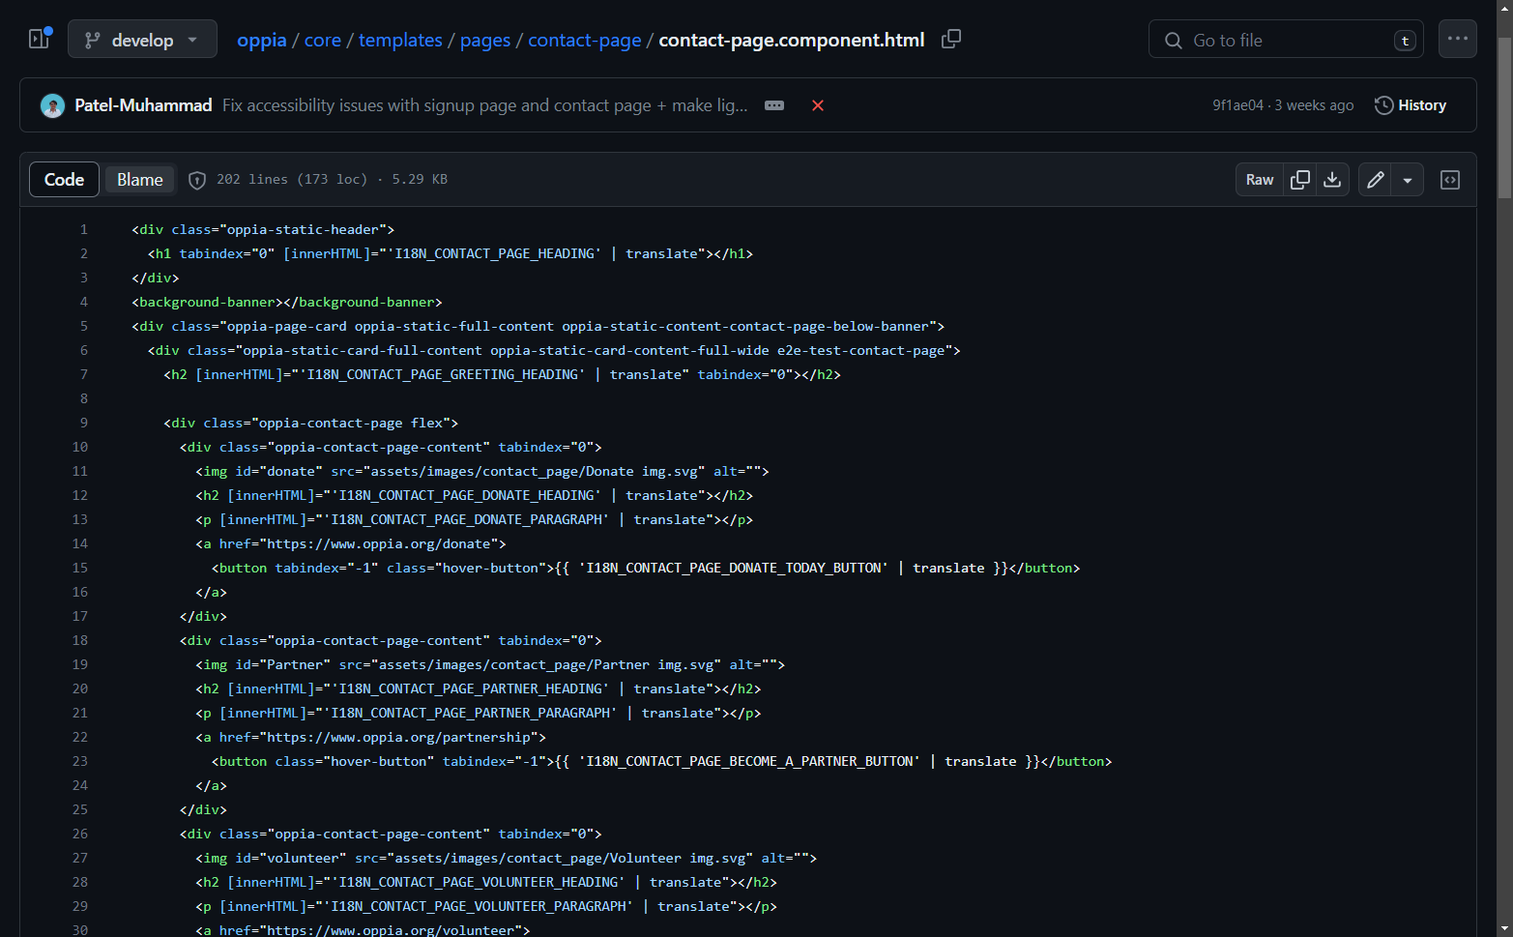Viewport: 1513px width, 937px height.
Task: Click 'background-banner' tag on line 4
Action: [207, 302]
